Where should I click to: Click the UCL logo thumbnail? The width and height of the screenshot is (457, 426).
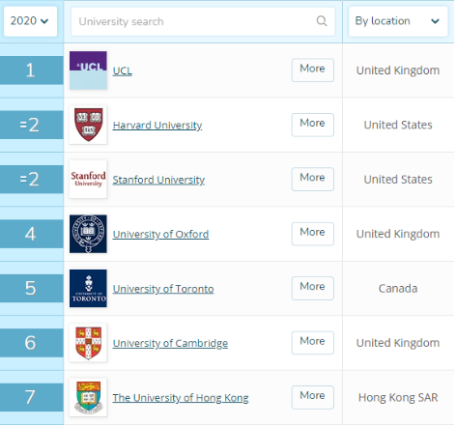(88, 71)
